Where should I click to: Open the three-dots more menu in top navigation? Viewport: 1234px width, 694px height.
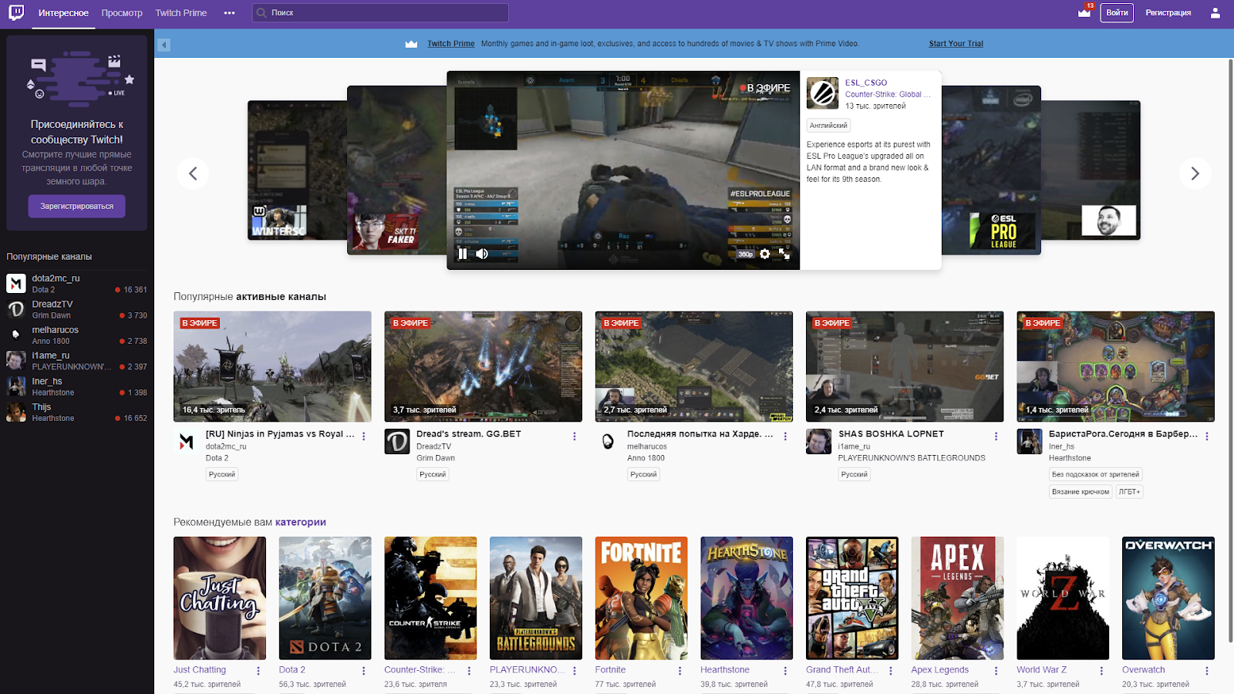click(229, 13)
